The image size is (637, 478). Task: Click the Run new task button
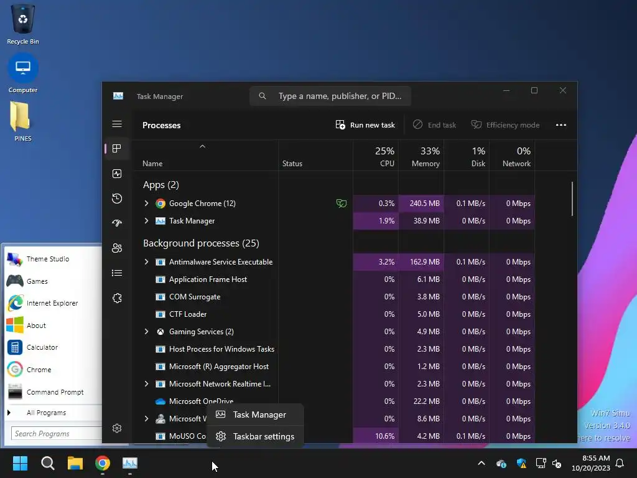coord(365,124)
